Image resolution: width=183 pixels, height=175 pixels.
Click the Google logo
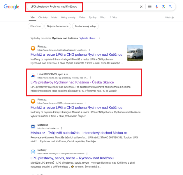tap(11, 7)
